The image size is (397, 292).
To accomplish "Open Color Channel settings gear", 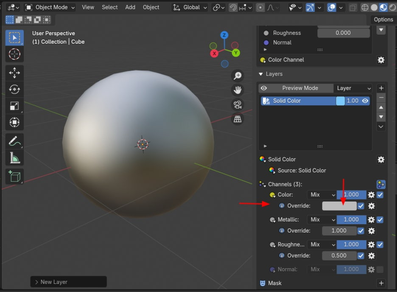I will click(x=381, y=60).
